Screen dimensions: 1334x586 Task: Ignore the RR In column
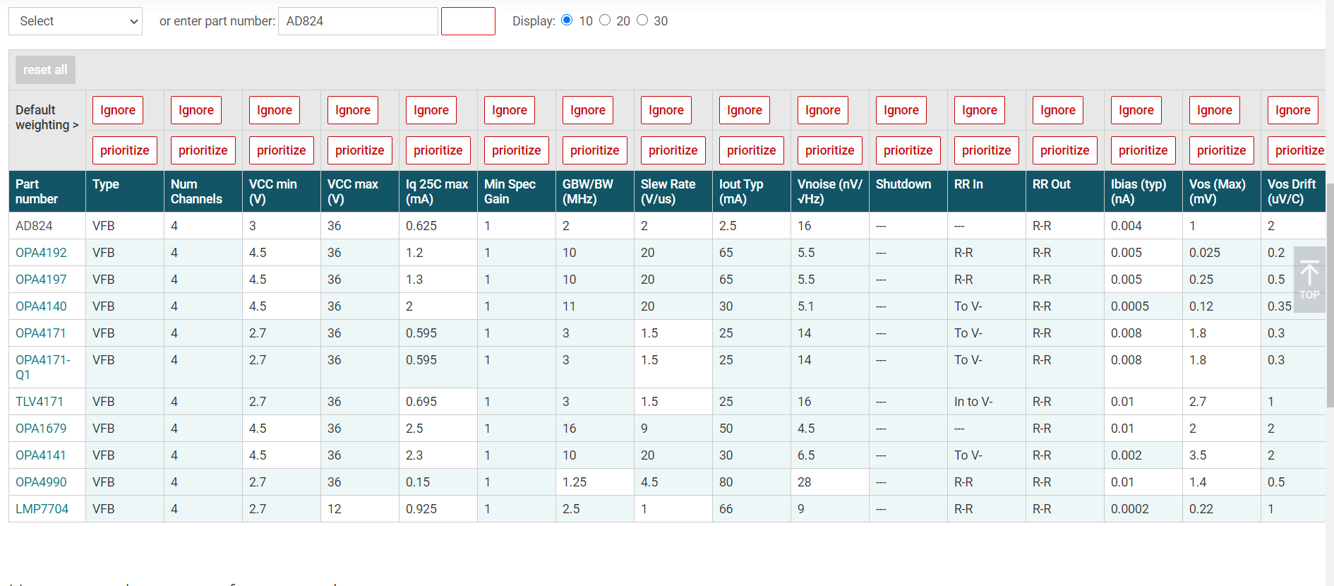980,110
